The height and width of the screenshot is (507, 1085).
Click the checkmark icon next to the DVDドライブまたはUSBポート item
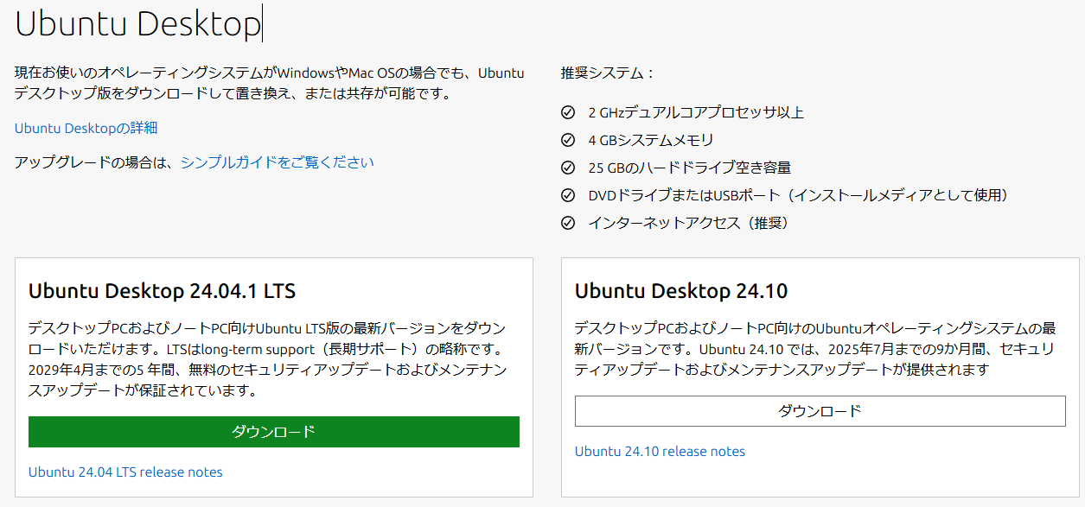(568, 195)
